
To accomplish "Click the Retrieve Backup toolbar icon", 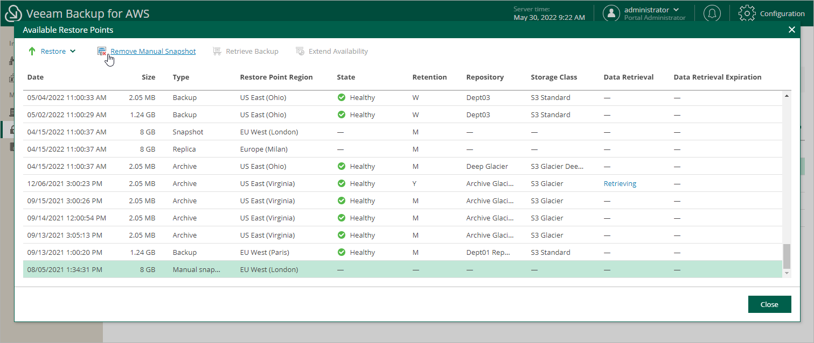I will coord(217,51).
